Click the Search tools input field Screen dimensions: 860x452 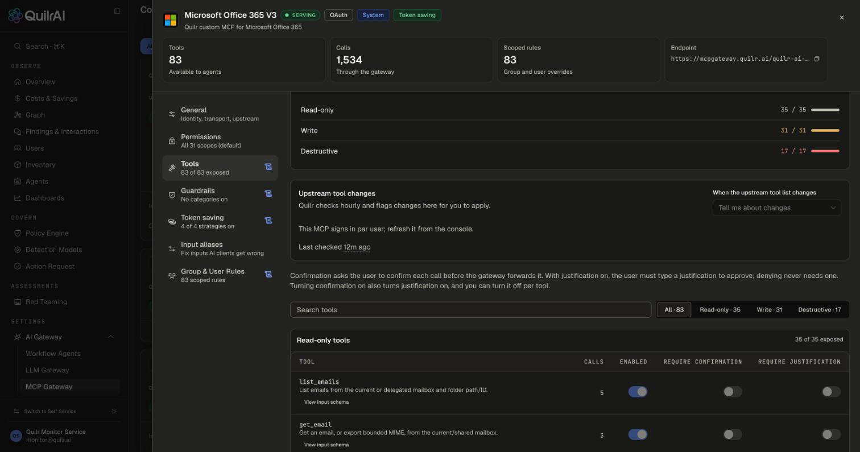pos(470,310)
